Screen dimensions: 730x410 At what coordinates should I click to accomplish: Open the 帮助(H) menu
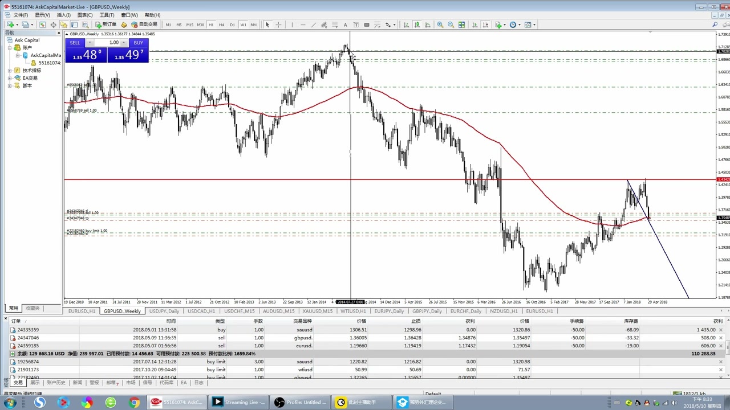pos(152,15)
